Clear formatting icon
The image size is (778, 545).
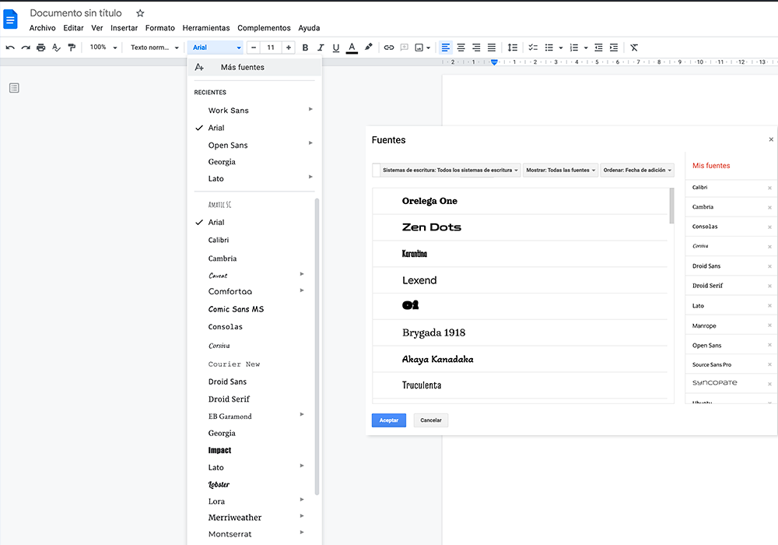634,47
